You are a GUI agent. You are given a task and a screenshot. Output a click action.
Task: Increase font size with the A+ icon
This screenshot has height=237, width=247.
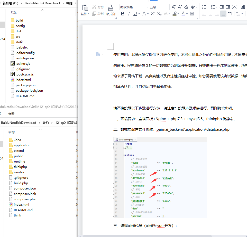173,7
